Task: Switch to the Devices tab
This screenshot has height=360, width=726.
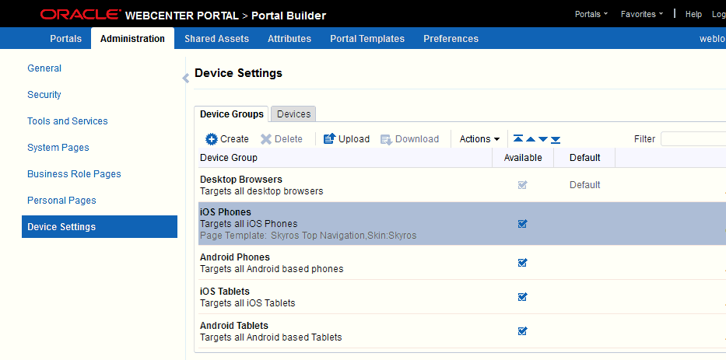Action: click(293, 114)
